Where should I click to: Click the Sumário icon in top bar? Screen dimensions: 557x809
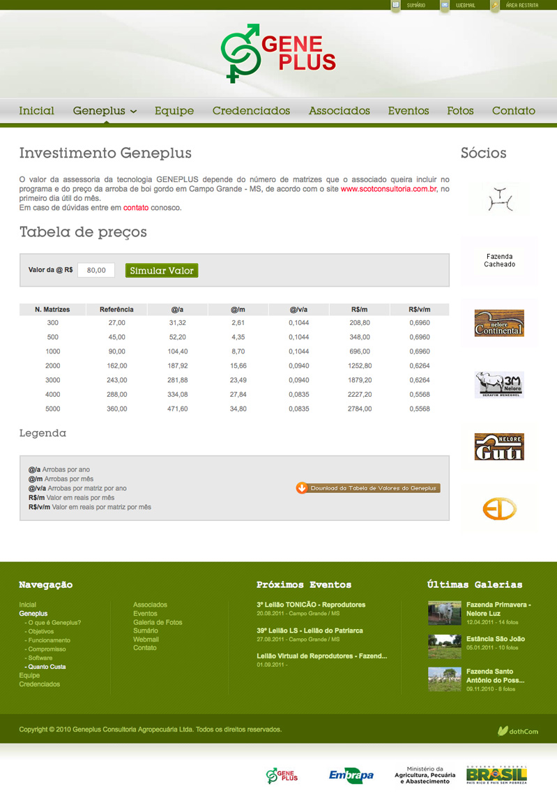coord(395,5)
